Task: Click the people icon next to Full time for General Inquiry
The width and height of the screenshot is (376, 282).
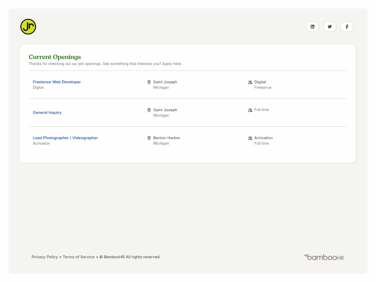Action: (250, 110)
